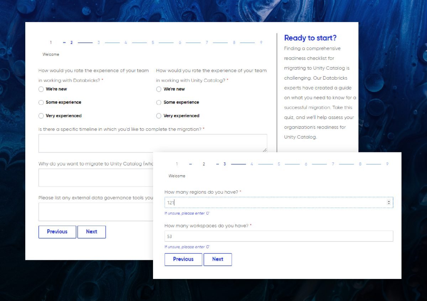This screenshot has height=301, width=427.
Task: Focus the migration timeline text area
Action: tap(153, 143)
